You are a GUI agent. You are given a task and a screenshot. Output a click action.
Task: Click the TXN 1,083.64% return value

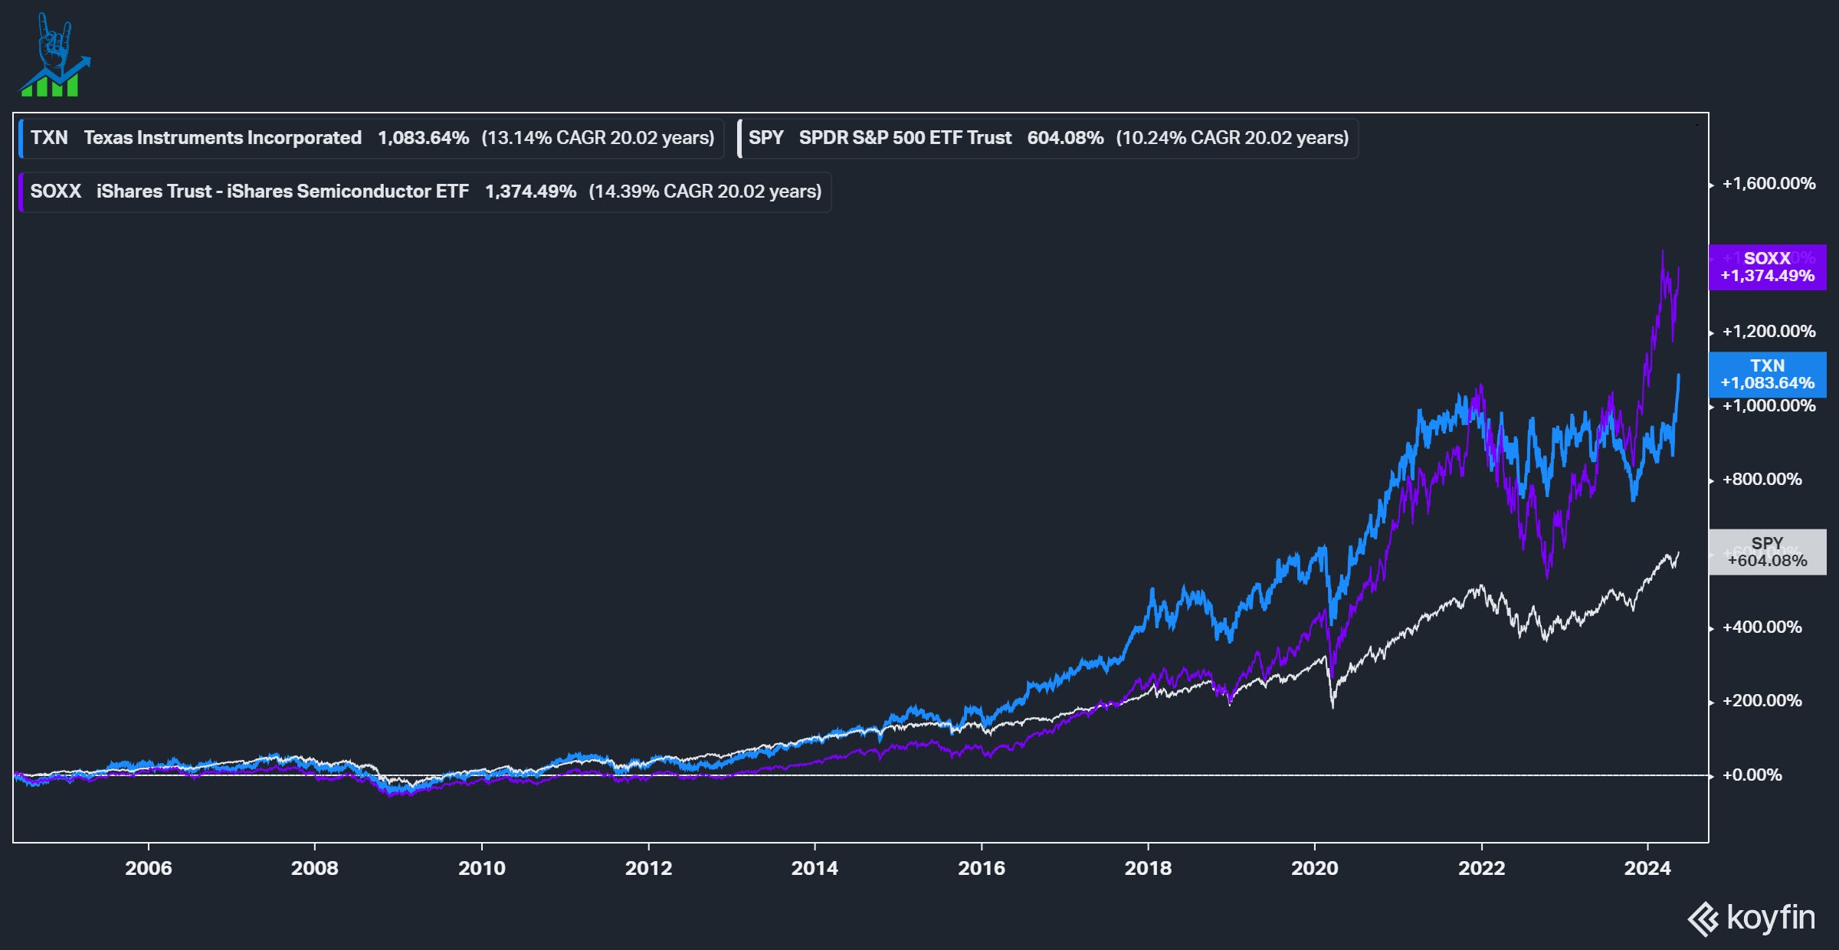(423, 138)
